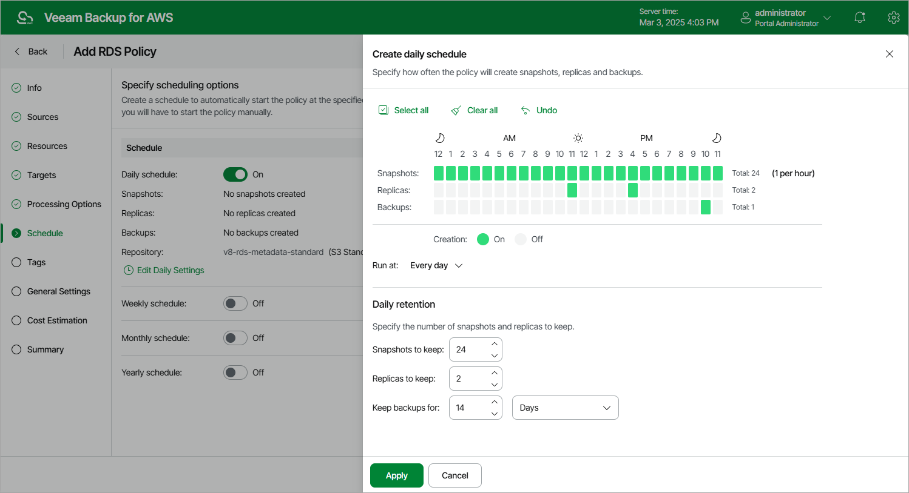Select the 9 PM Backups grid cell
Viewport: 909px width, 493px height.
click(693, 207)
